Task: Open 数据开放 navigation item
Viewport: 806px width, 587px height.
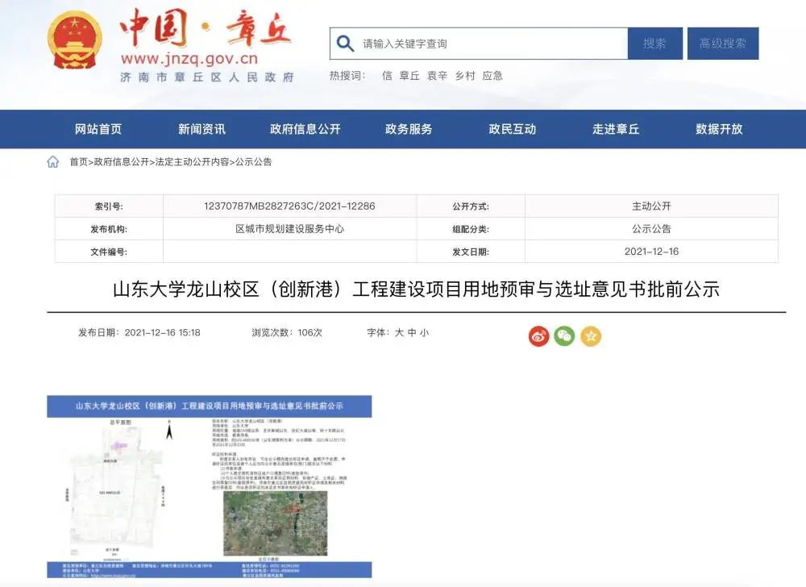Action: (x=719, y=129)
